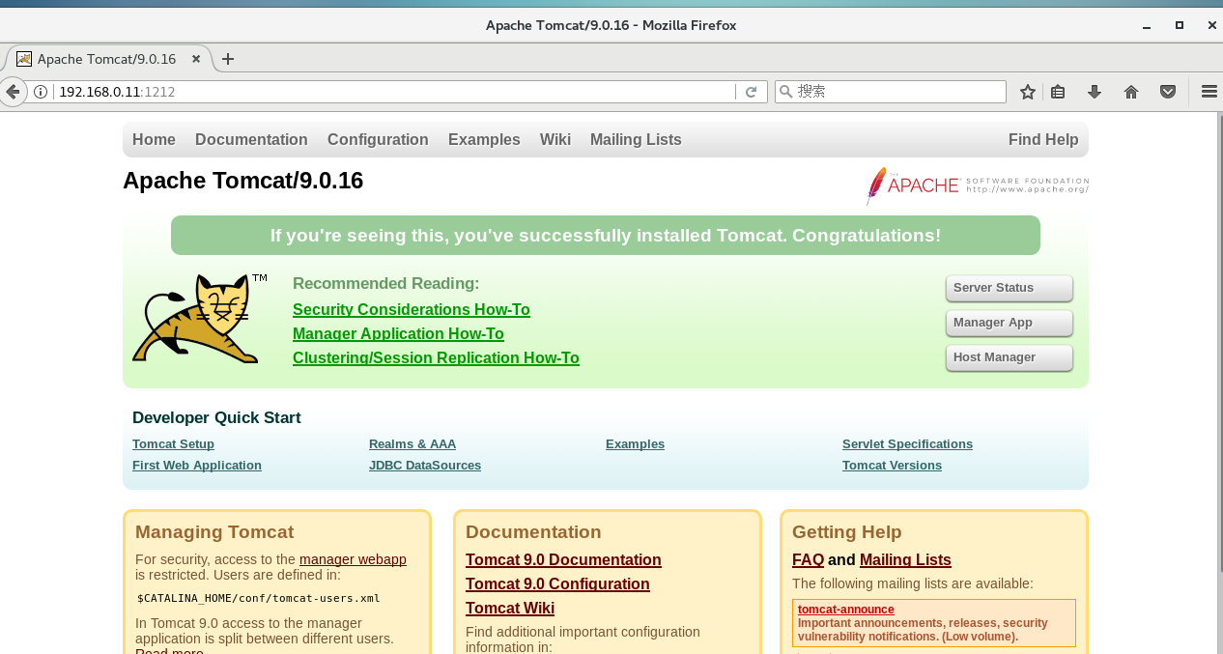The width and height of the screenshot is (1223, 654).
Task: Open the FAQ link under Getting Help
Action: pos(808,560)
